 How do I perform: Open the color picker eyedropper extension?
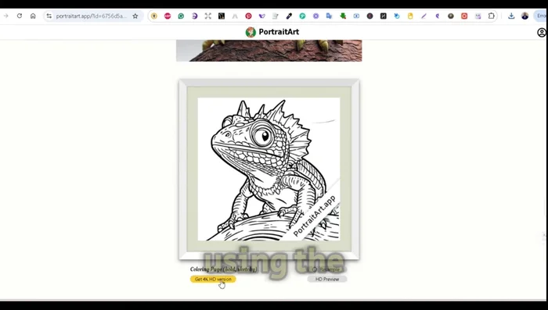(x=289, y=16)
